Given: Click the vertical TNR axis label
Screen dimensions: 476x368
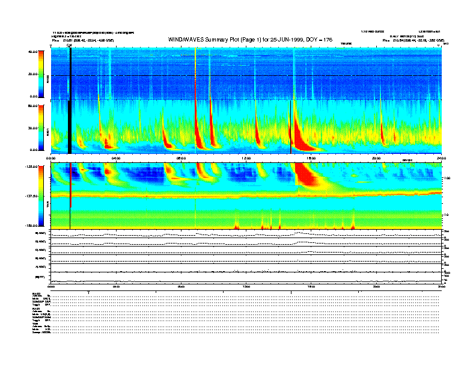Looking at the screenshot, I should click(x=47, y=206).
